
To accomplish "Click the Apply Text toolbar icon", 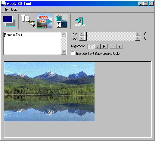I will point(45,21).
